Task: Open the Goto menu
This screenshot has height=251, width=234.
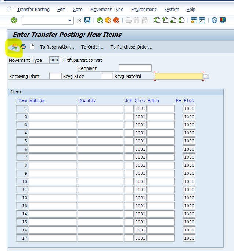Action: tap(78, 10)
